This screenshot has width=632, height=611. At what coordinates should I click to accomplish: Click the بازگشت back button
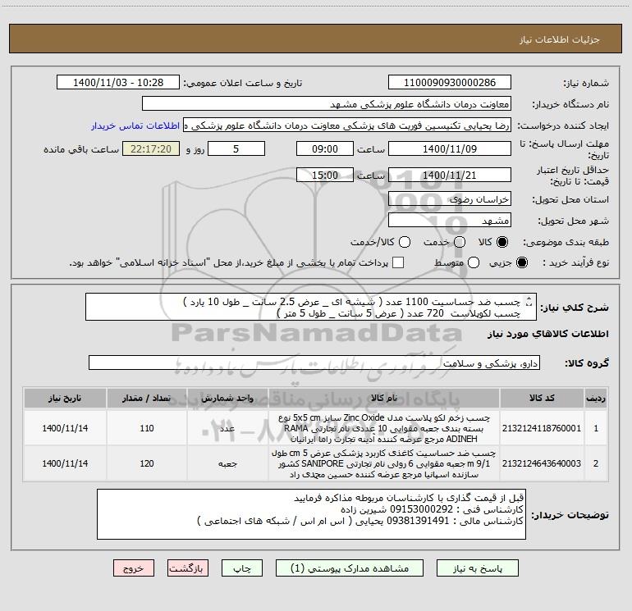188,568
